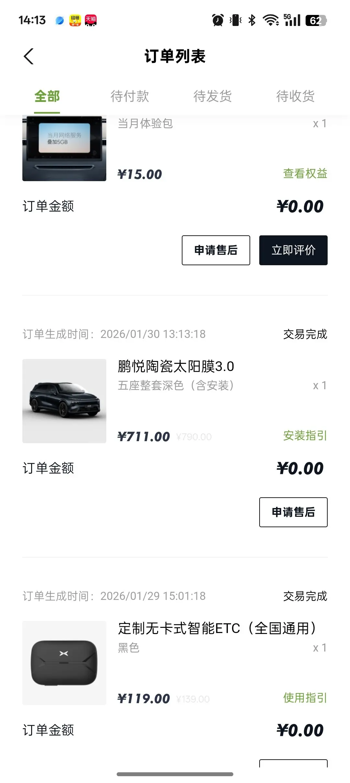Tap the Wi-Fi status icon
The height and width of the screenshot is (783, 350).
[x=271, y=20]
